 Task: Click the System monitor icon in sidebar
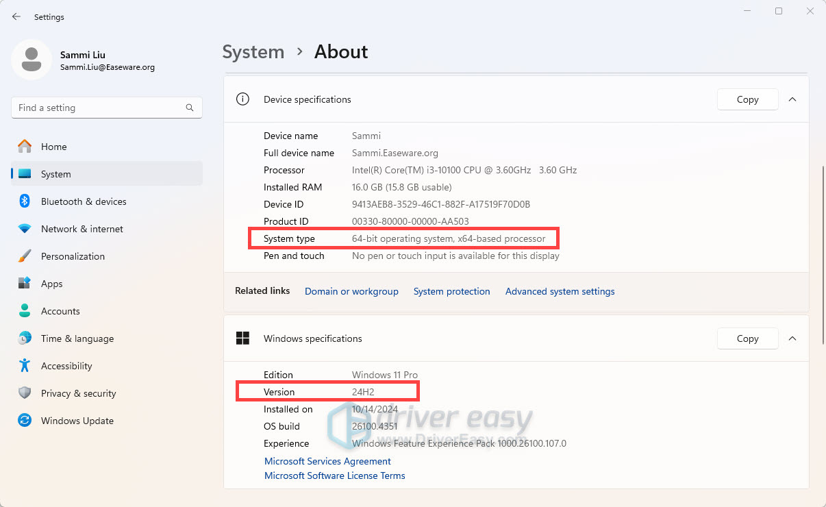click(25, 174)
